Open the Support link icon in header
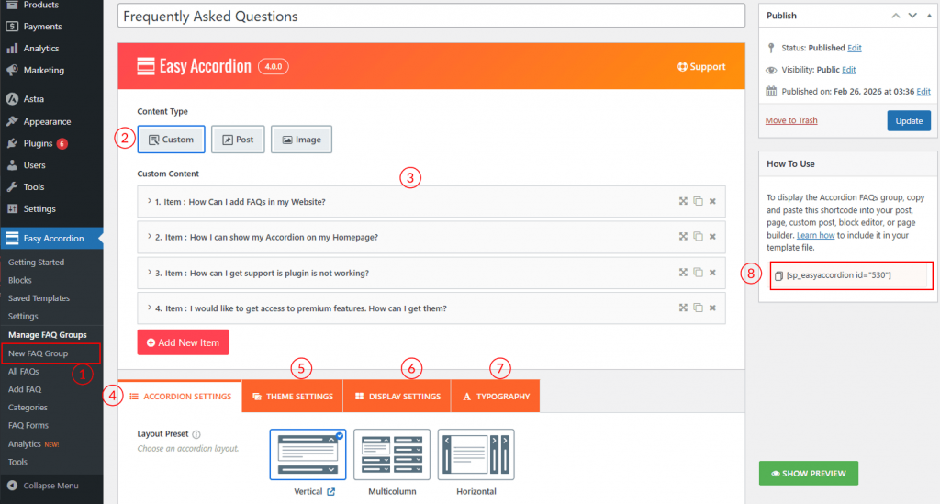The height and width of the screenshot is (504, 940). point(682,66)
